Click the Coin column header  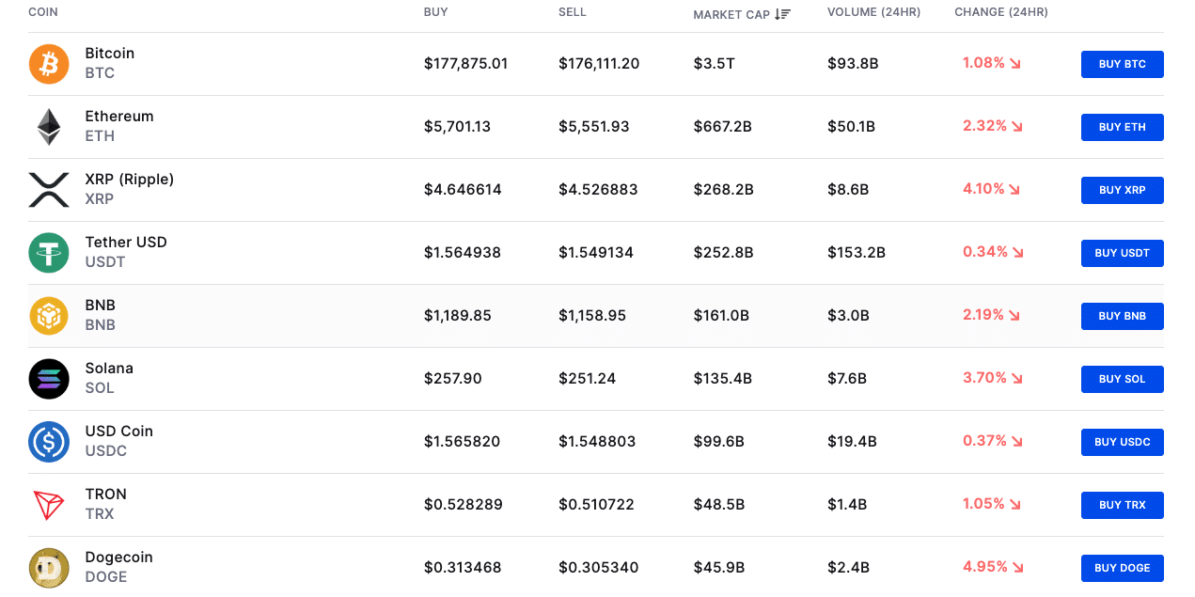pyautogui.click(x=43, y=12)
